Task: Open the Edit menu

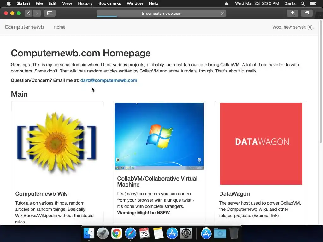Action: tap(52, 3)
